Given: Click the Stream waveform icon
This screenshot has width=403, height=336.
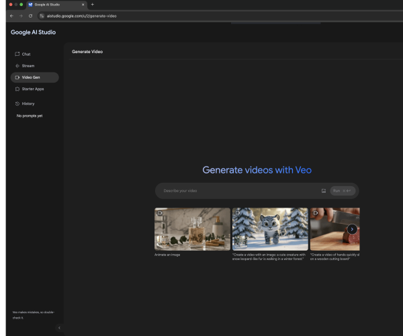Looking at the screenshot, I should click(17, 66).
